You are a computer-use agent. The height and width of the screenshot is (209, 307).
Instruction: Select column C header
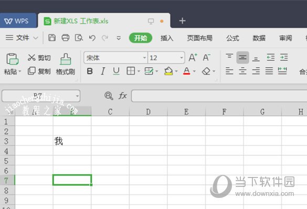[x=110, y=112]
